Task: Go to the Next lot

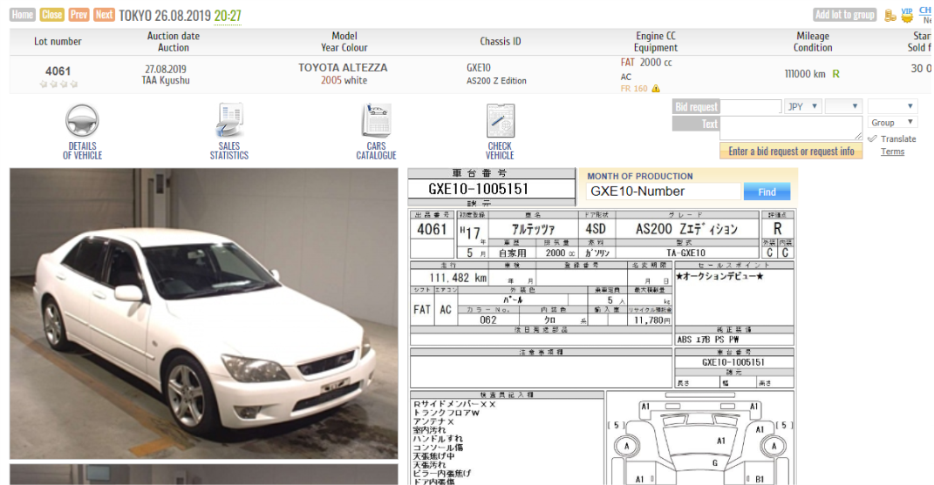Action: 104,15
